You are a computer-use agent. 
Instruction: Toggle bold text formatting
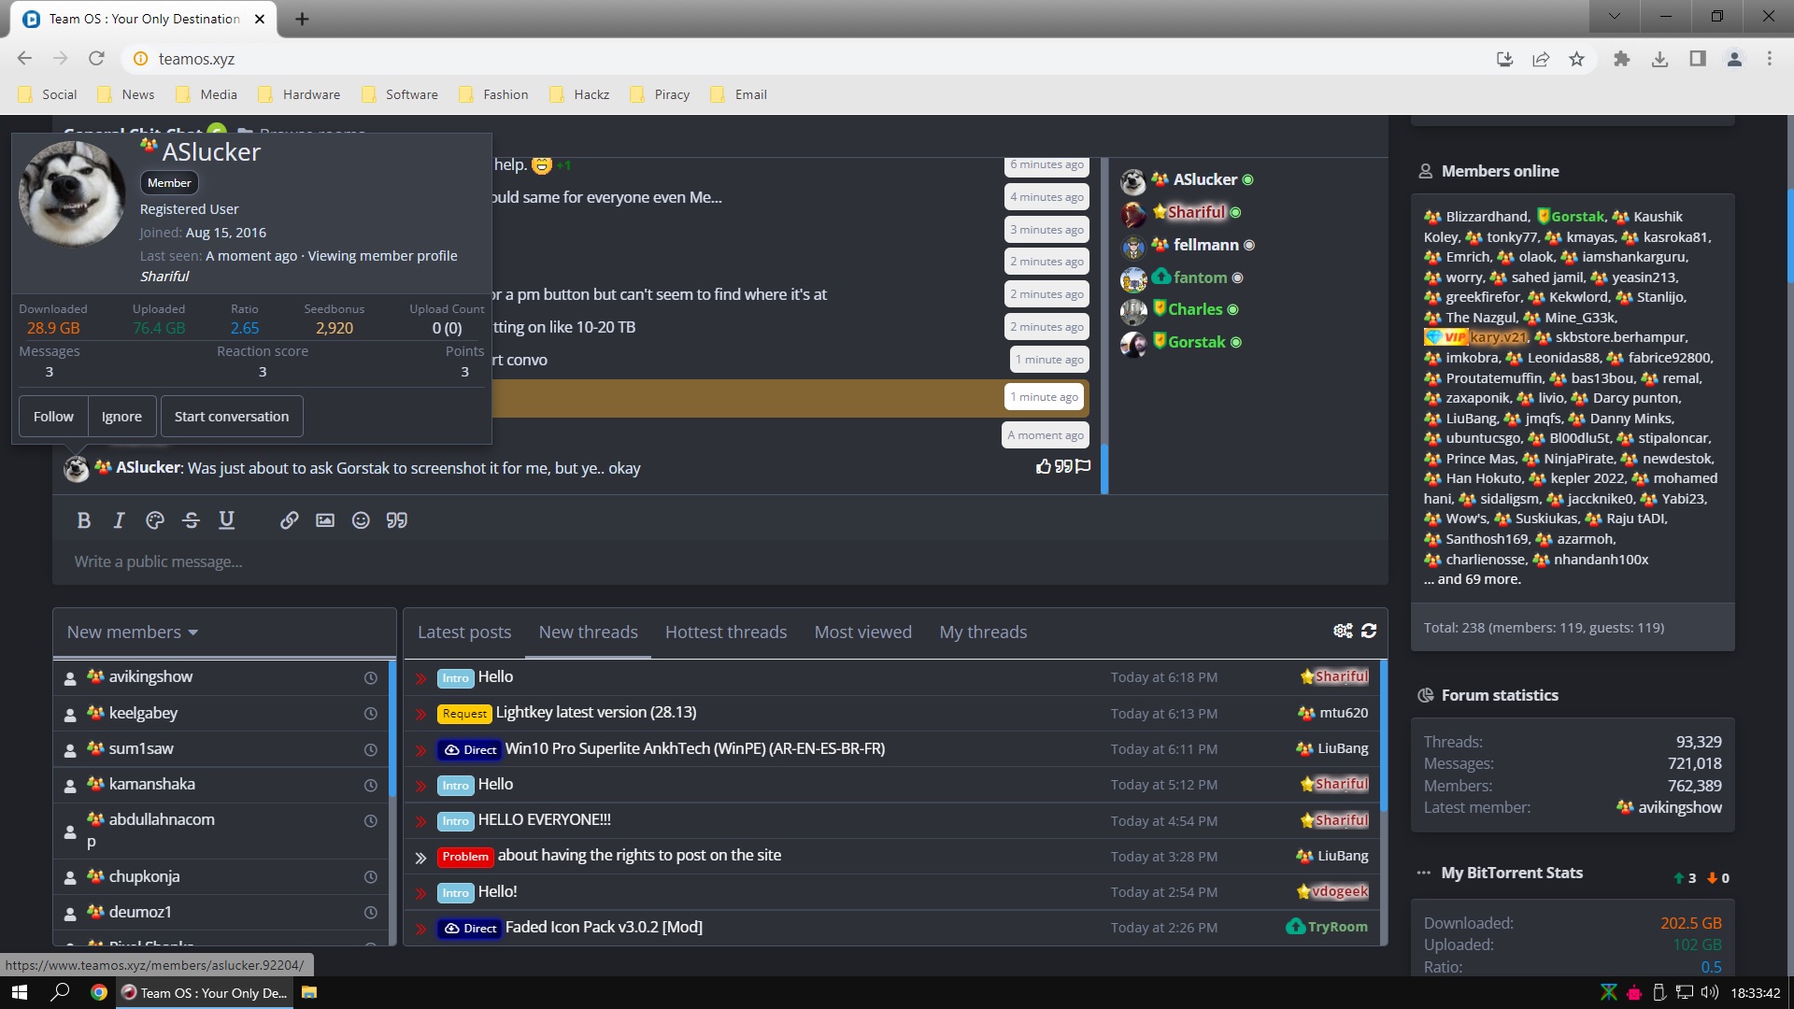[83, 520]
